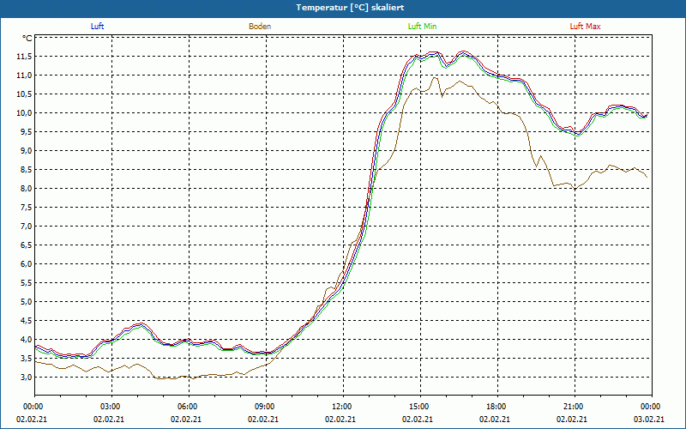Click the 12:00 time axis label
The height and width of the screenshot is (429, 686).
coord(343,407)
